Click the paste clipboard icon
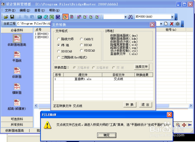This screenshot has height=142, width=195. (32, 17)
